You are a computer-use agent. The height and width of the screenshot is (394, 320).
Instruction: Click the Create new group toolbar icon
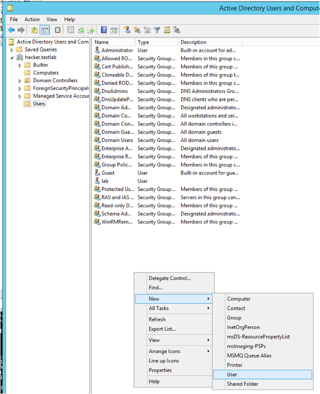(x=137, y=30)
